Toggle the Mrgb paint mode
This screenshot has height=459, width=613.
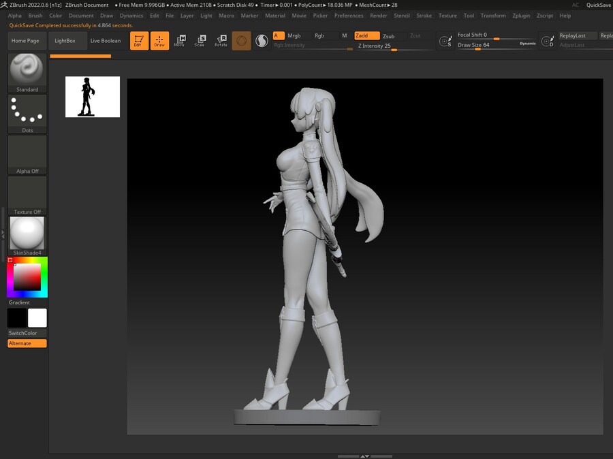click(294, 35)
